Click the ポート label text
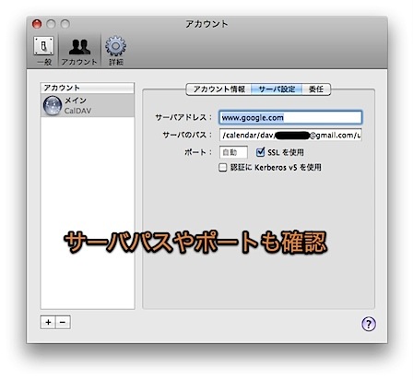Screen dimensions: 413x380 pyautogui.click(x=198, y=152)
